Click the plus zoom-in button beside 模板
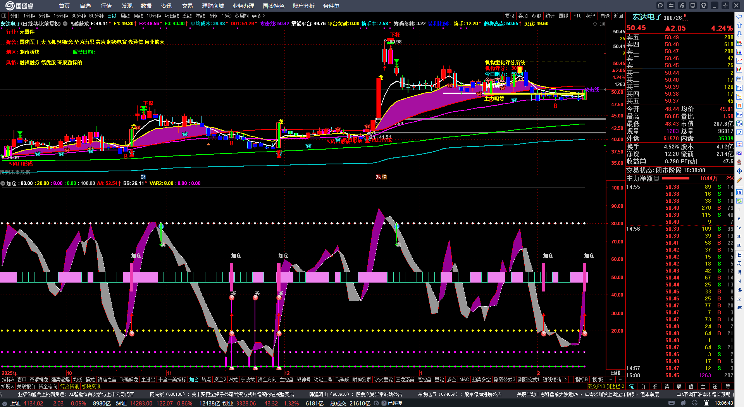Viewport: 744px width, 407px height. pos(611,379)
